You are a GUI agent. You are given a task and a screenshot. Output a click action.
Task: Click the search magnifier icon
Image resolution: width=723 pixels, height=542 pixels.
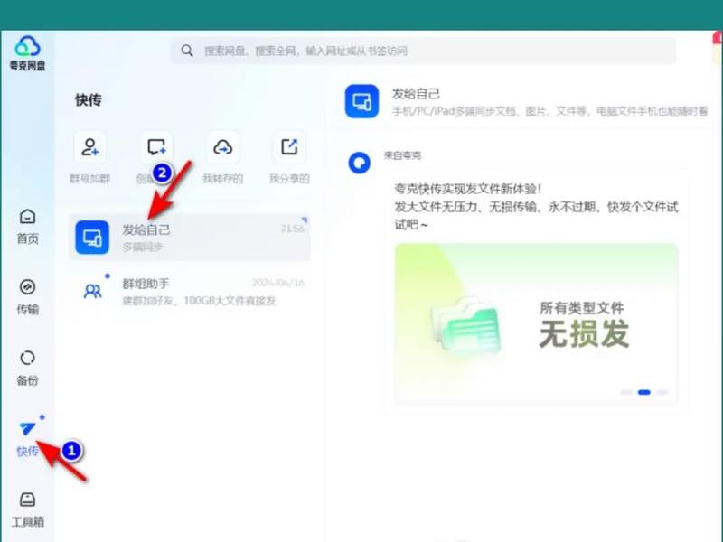point(187,51)
